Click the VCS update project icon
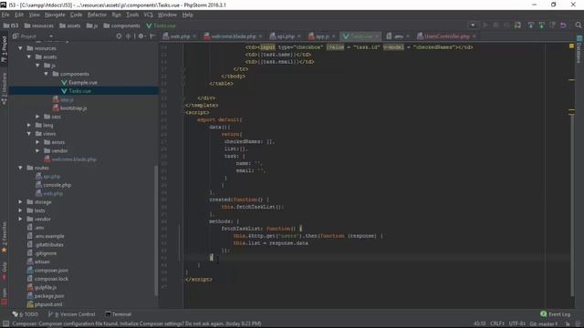Viewport: 584px width, 328px height. pyautogui.click(x=531, y=26)
